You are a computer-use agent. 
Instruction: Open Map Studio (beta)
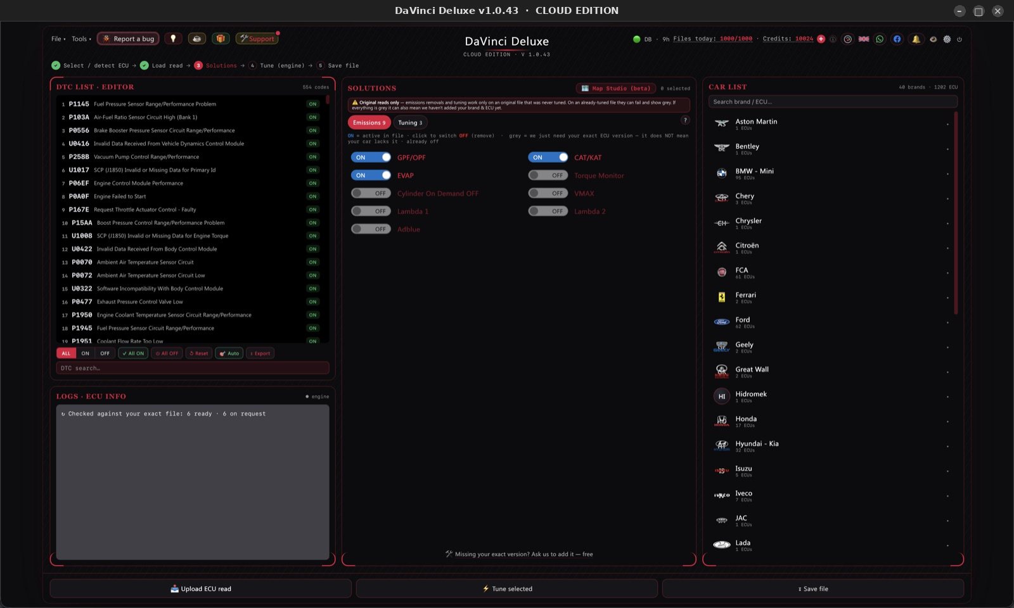615,88
